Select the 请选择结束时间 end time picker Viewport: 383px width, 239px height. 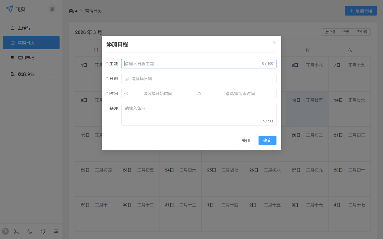pyautogui.click(x=240, y=94)
